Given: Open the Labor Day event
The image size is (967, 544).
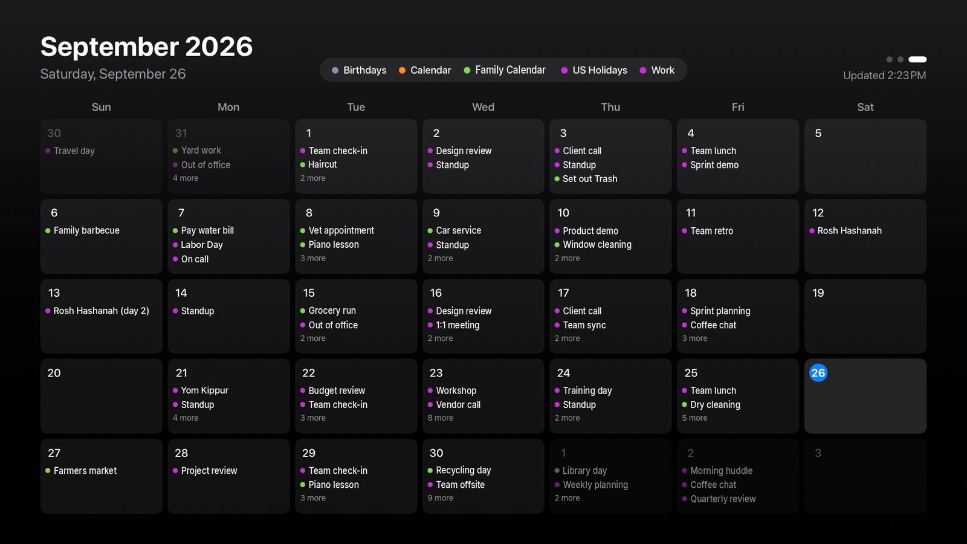Looking at the screenshot, I should coord(198,245).
